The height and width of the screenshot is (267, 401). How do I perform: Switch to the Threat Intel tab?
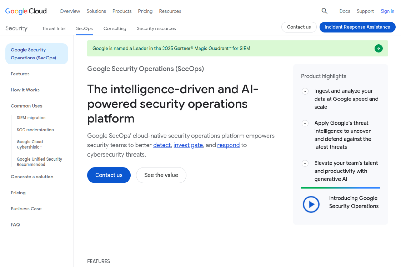(x=54, y=28)
